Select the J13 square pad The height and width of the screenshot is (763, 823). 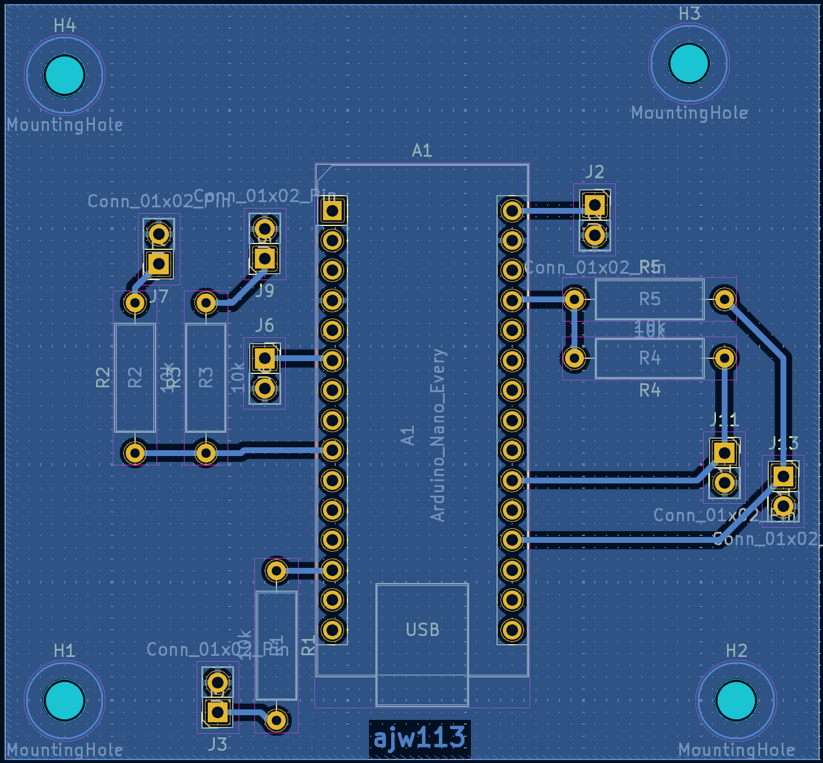coord(783,476)
